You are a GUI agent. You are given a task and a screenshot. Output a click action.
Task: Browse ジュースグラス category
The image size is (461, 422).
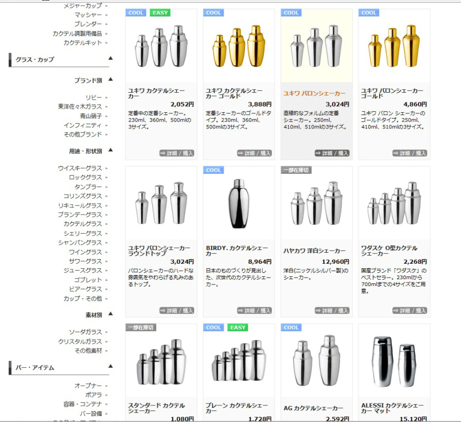[83, 271]
